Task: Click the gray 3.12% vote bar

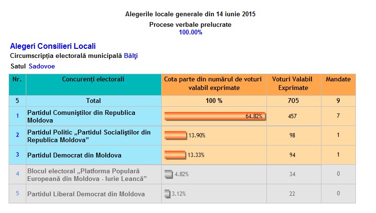Action: point(167,193)
